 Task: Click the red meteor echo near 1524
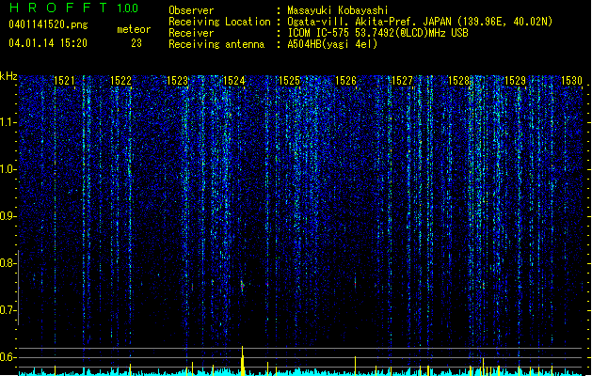[x=243, y=286]
